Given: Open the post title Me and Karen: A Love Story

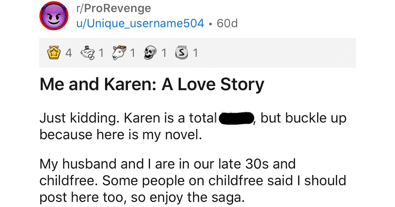Looking at the screenshot, I should 152,85.
